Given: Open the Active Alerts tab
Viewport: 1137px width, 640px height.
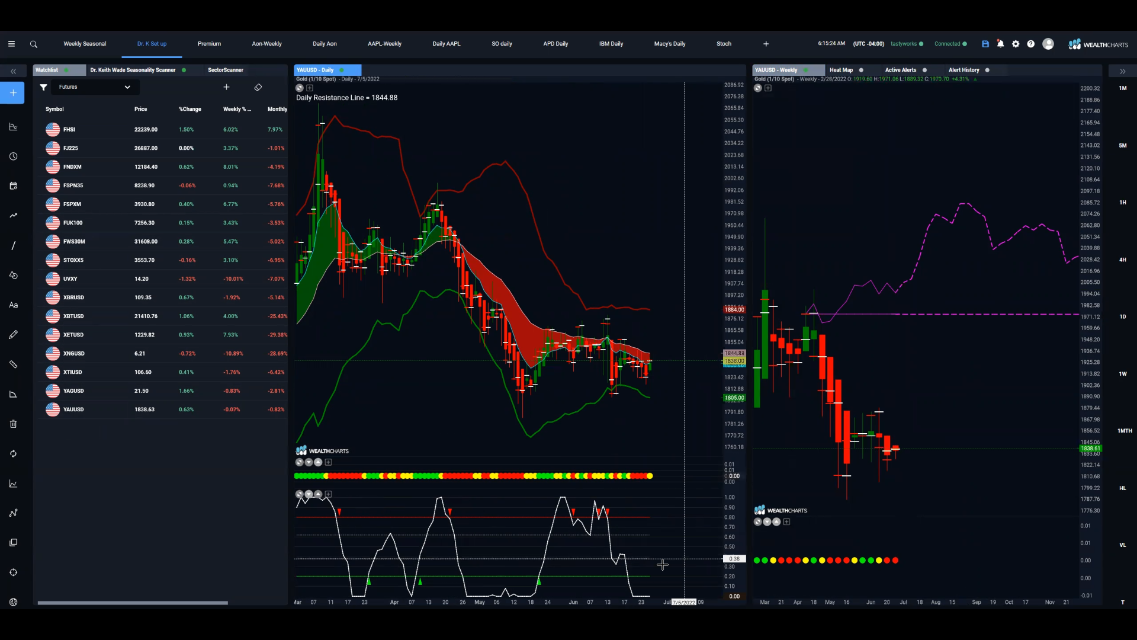Looking at the screenshot, I should click(x=901, y=70).
